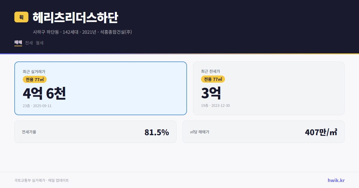Click the 19층 · 2023-12-30 transaction detail

coord(215,105)
